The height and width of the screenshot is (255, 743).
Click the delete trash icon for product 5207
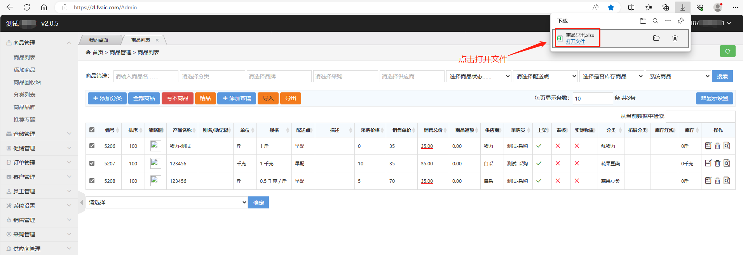717,163
